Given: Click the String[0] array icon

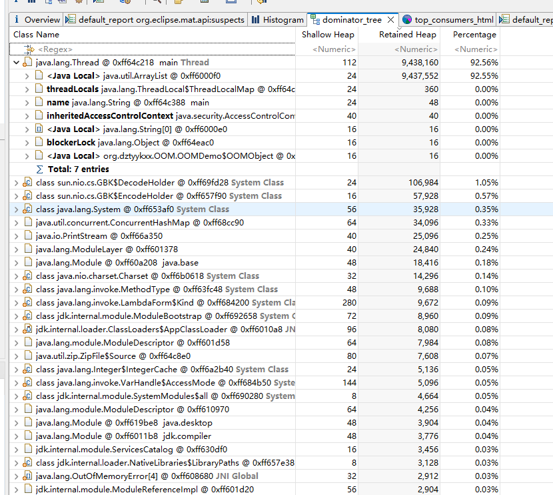Looking at the screenshot, I should coord(38,129).
